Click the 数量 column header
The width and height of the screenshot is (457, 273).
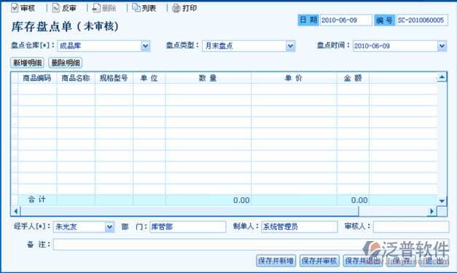pos(208,78)
